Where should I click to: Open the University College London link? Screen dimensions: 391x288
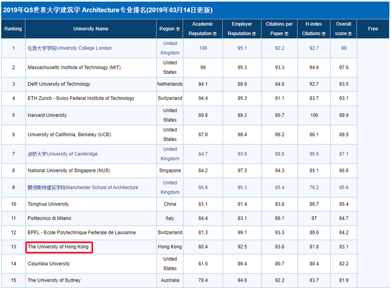click(69, 48)
